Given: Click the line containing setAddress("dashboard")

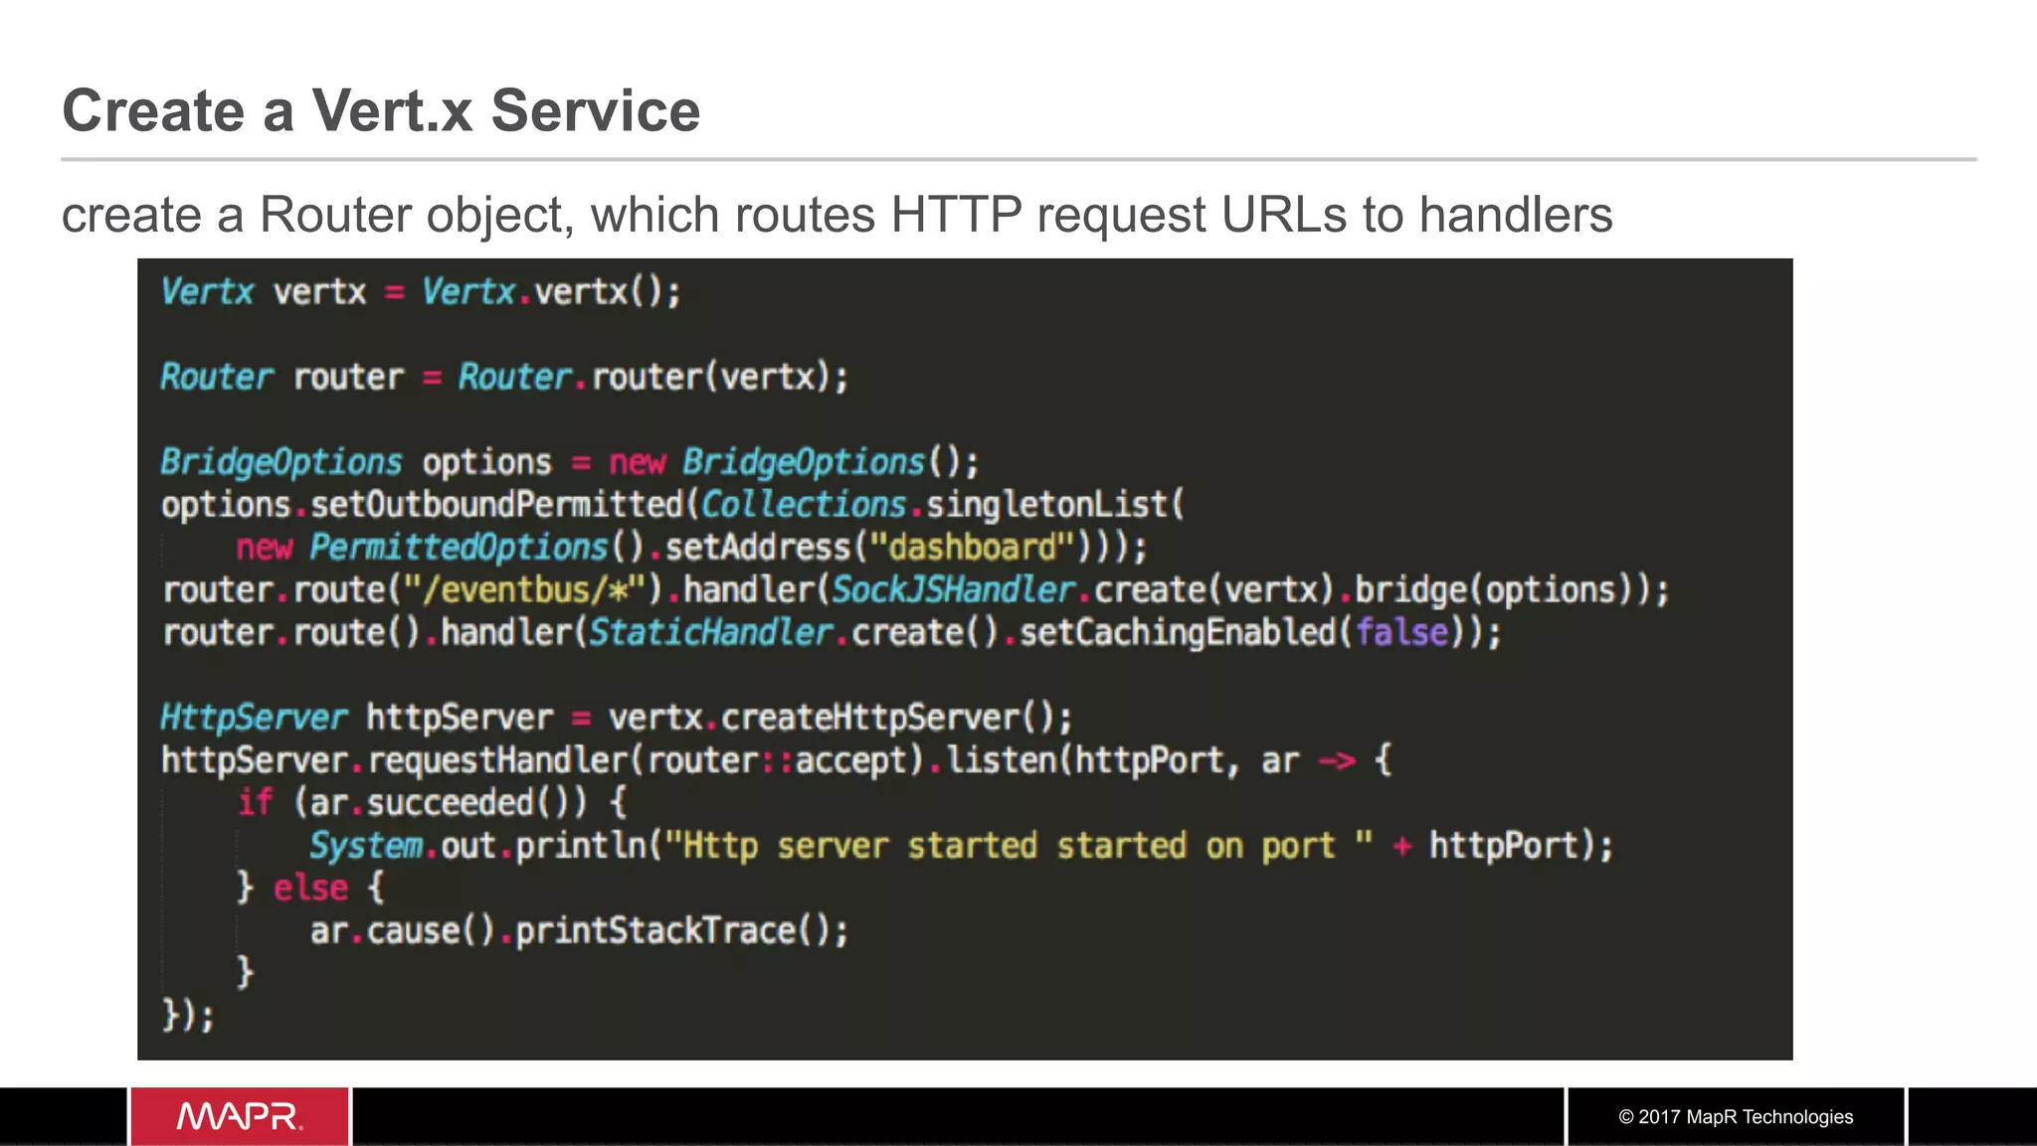Looking at the screenshot, I should coord(691,548).
